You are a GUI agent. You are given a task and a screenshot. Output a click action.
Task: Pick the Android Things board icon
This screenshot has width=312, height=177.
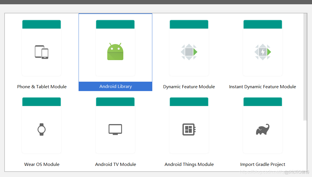(189, 129)
